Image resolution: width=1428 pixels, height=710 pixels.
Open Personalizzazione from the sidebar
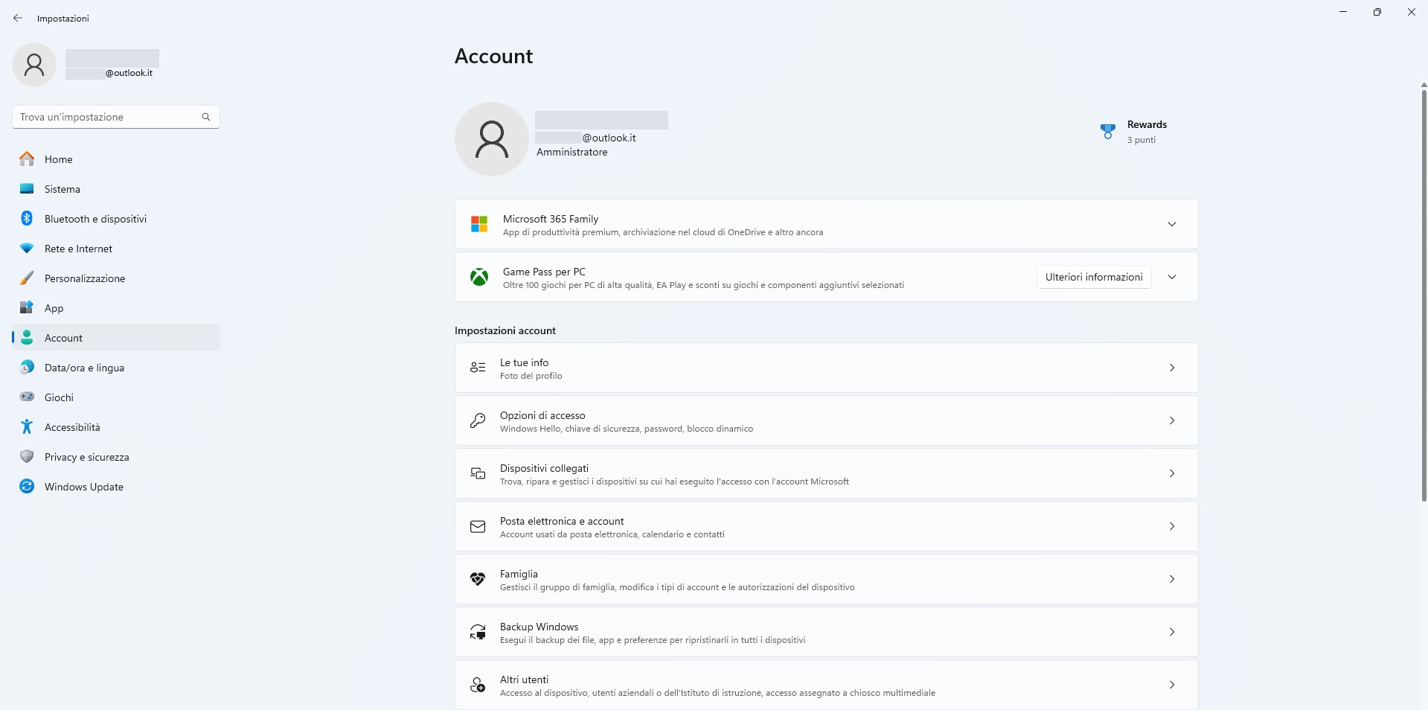[85, 278]
